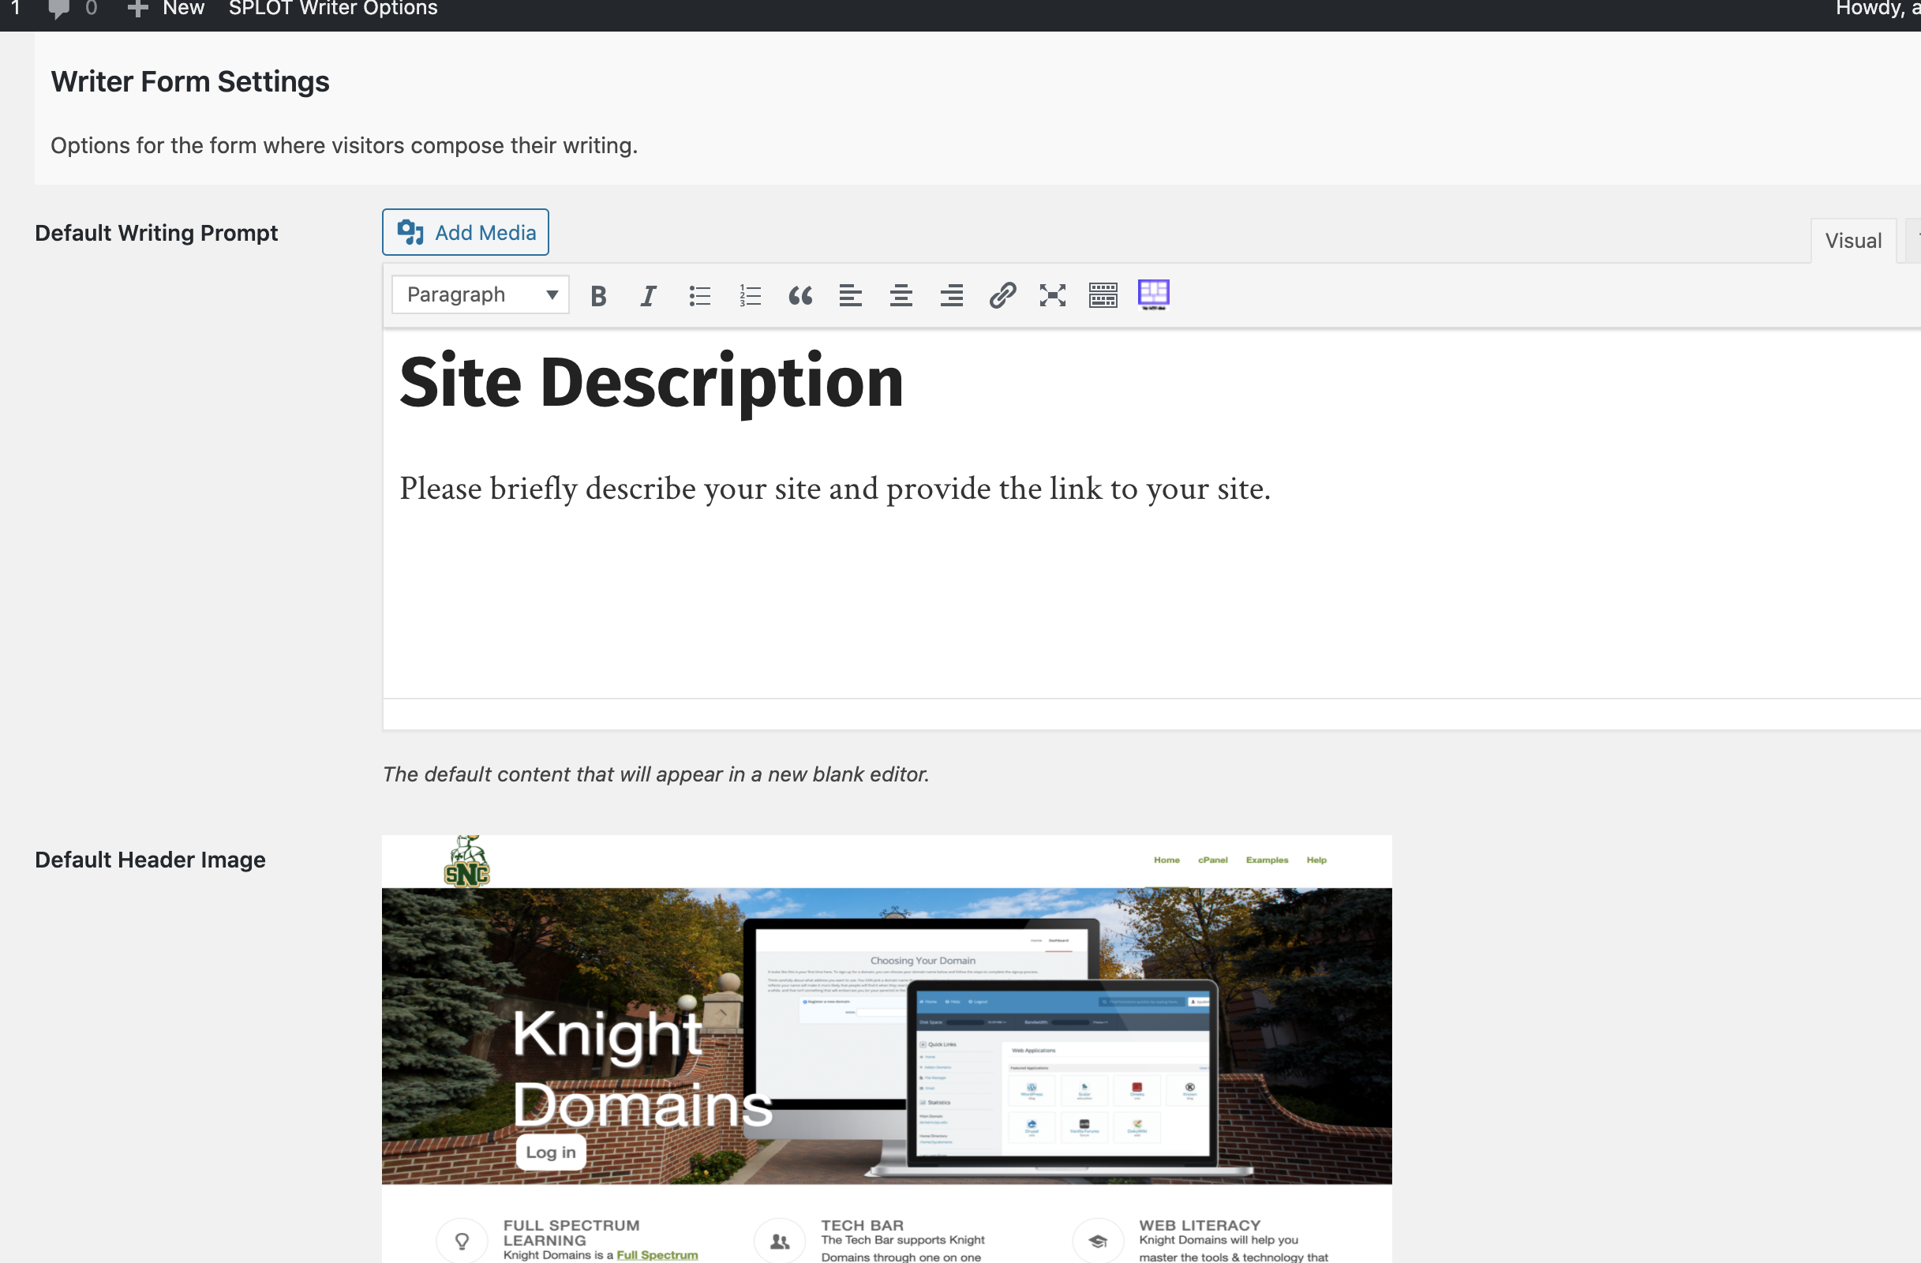Screen dimensions: 1921x1263
Task: Click the Add Media button
Action: (x=466, y=232)
